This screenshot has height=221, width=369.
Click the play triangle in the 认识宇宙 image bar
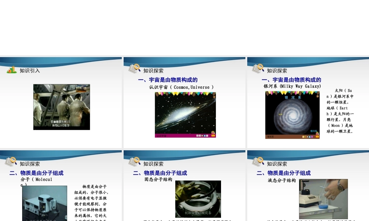click(x=202, y=136)
